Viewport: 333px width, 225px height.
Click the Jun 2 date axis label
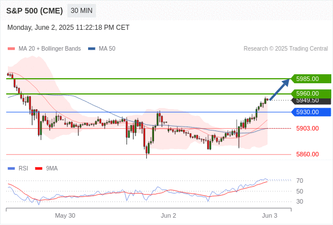click(x=168, y=215)
